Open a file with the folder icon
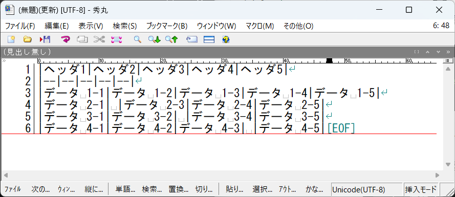The height and width of the screenshot is (197, 455). click(27, 39)
